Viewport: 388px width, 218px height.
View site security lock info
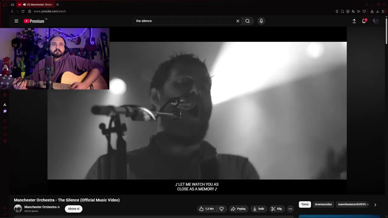pos(29,11)
